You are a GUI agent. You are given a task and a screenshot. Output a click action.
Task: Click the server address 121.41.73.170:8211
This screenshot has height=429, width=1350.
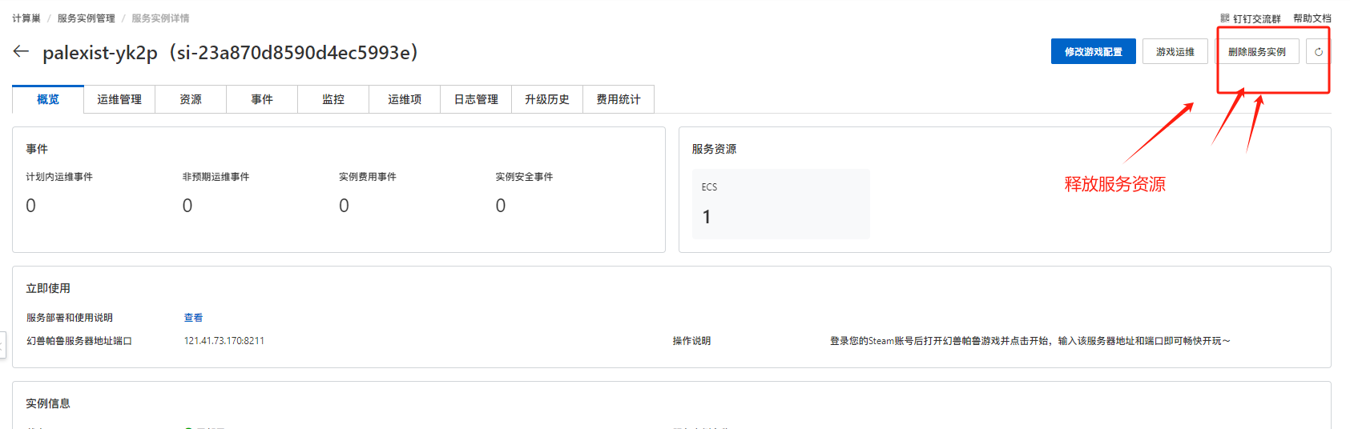pyautogui.click(x=224, y=341)
